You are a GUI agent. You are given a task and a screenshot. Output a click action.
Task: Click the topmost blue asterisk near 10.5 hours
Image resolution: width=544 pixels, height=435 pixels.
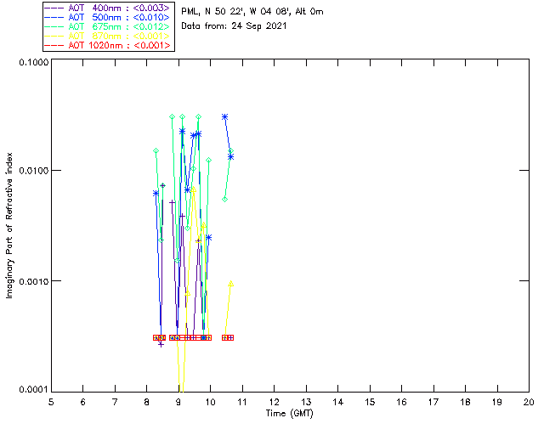click(x=224, y=117)
